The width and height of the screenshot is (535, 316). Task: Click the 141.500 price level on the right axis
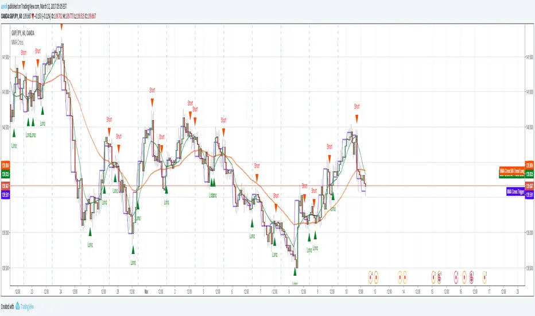[x=529, y=57]
